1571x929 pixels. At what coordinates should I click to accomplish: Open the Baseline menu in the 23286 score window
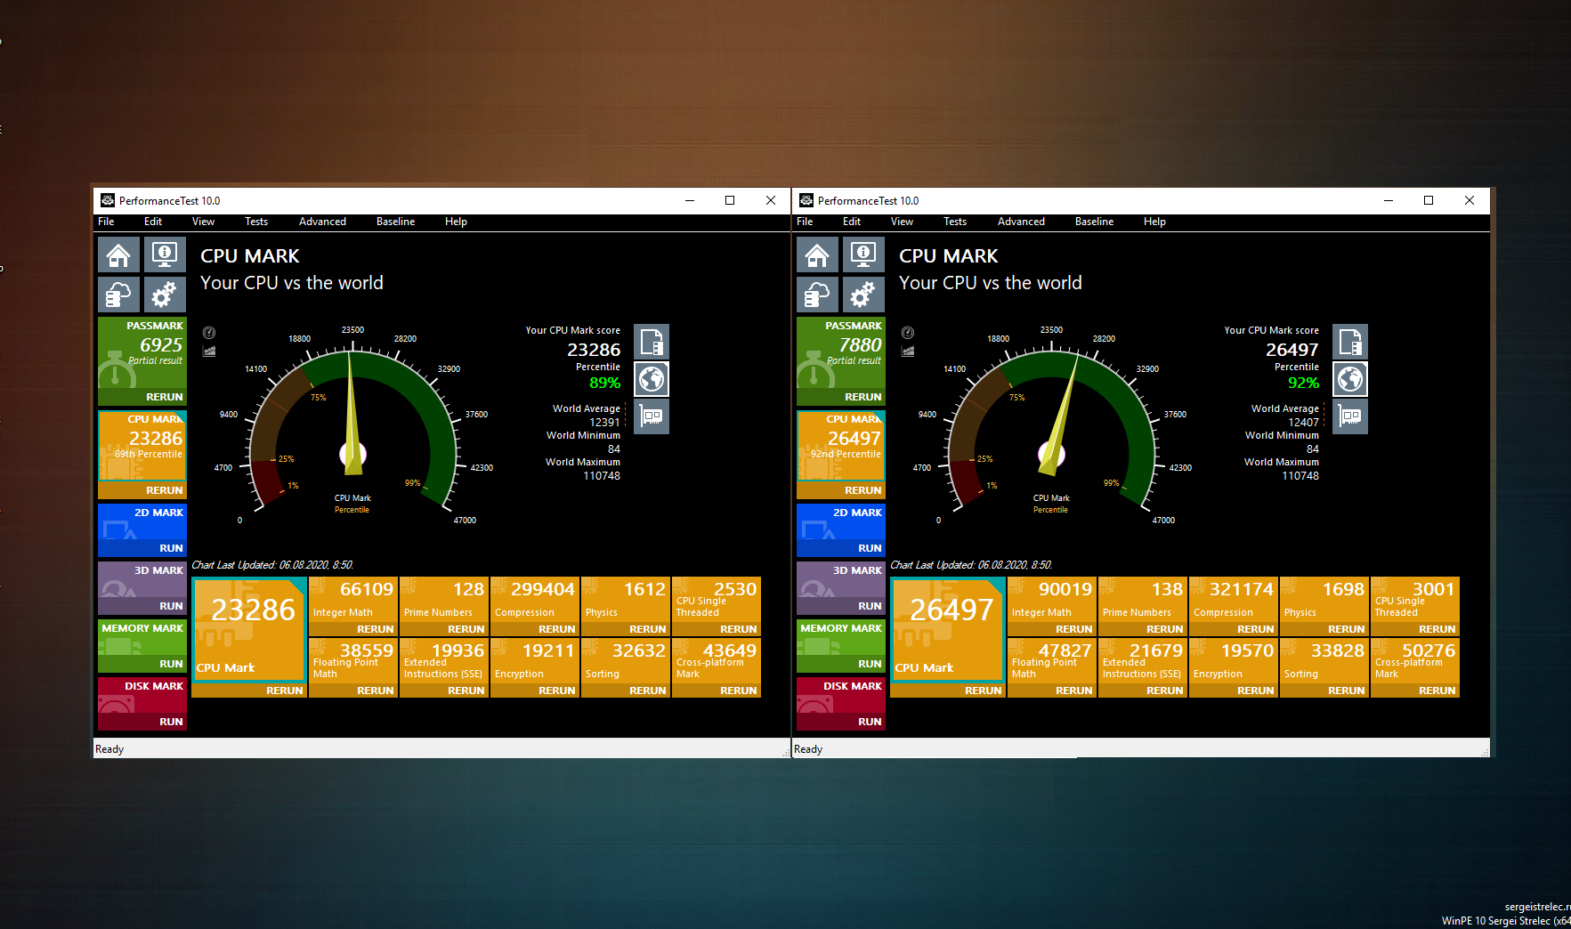pyautogui.click(x=395, y=222)
